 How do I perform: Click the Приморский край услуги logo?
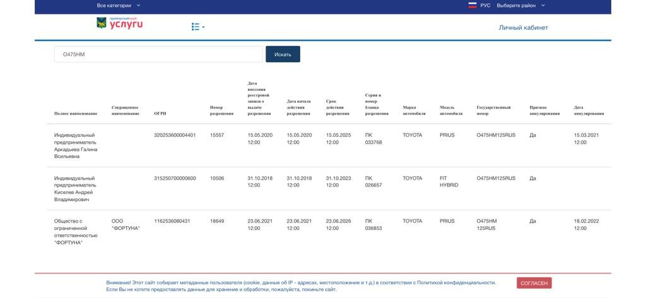119,23
